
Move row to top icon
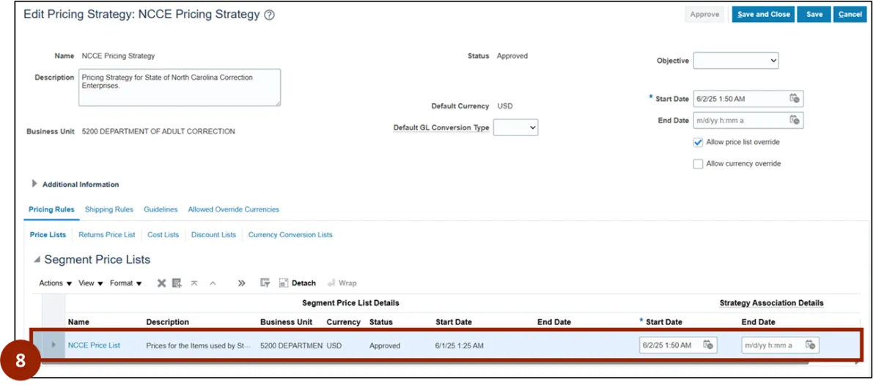pos(194,283)
